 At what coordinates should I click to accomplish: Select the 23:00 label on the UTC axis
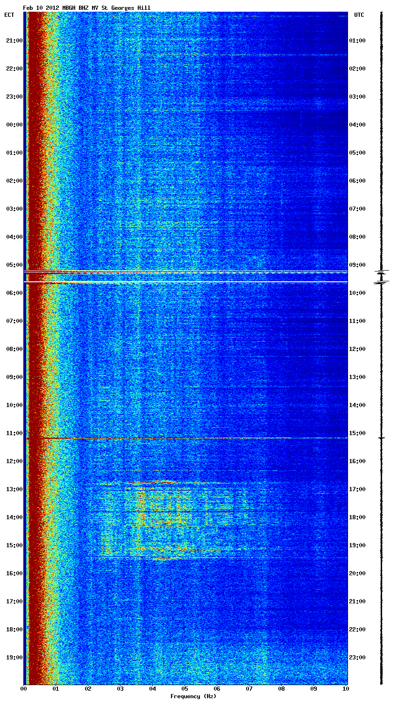click(x=357, y=658)
